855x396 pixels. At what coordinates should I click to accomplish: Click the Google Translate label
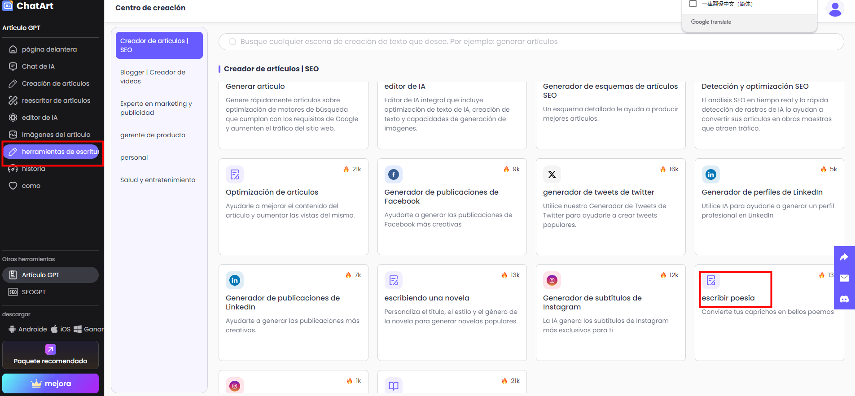coord(711,22)
